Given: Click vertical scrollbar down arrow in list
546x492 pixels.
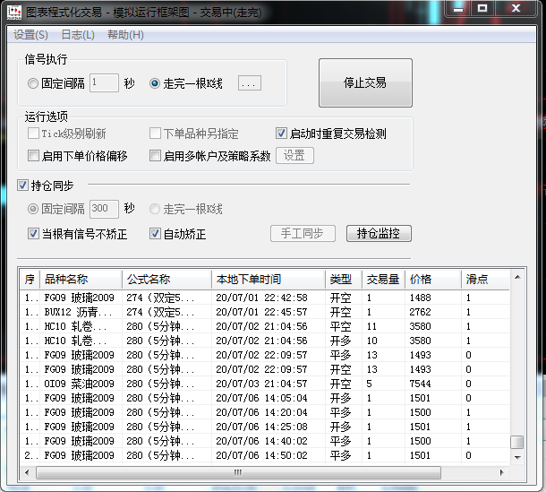Looking at the screenshot, I should (x=516, y=457).
